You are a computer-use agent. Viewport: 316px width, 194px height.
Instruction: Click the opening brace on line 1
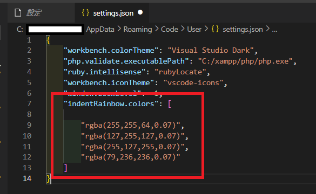point(49,40)
